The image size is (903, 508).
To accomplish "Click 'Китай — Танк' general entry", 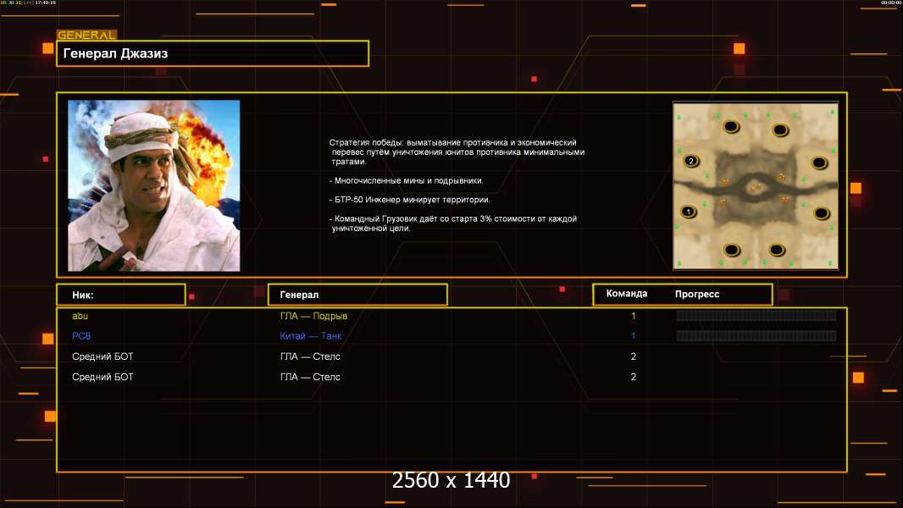I will click(x=310, y=336).
